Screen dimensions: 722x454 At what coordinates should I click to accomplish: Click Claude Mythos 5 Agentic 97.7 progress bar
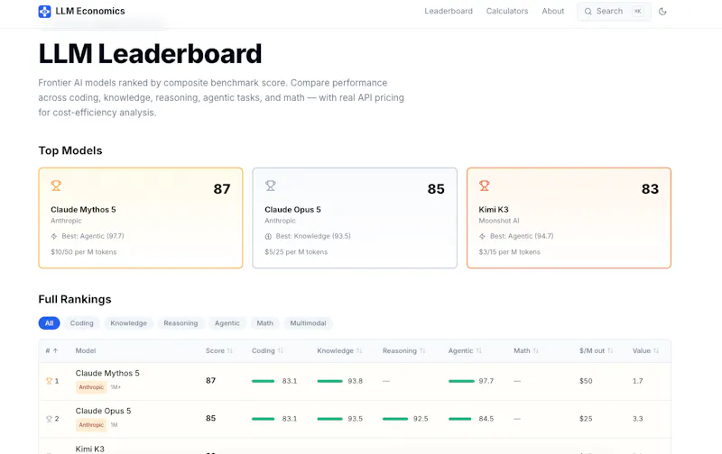pos(461,381)
